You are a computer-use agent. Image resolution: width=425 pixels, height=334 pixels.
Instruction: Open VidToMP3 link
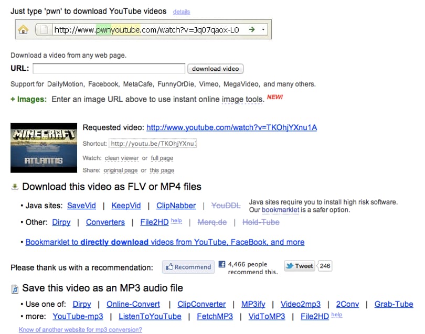[267, 316]
